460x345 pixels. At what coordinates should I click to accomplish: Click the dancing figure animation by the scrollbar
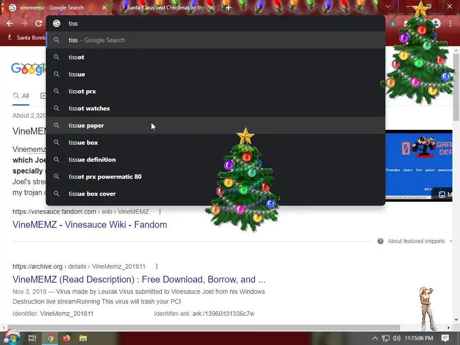click(x=427, y=309)
